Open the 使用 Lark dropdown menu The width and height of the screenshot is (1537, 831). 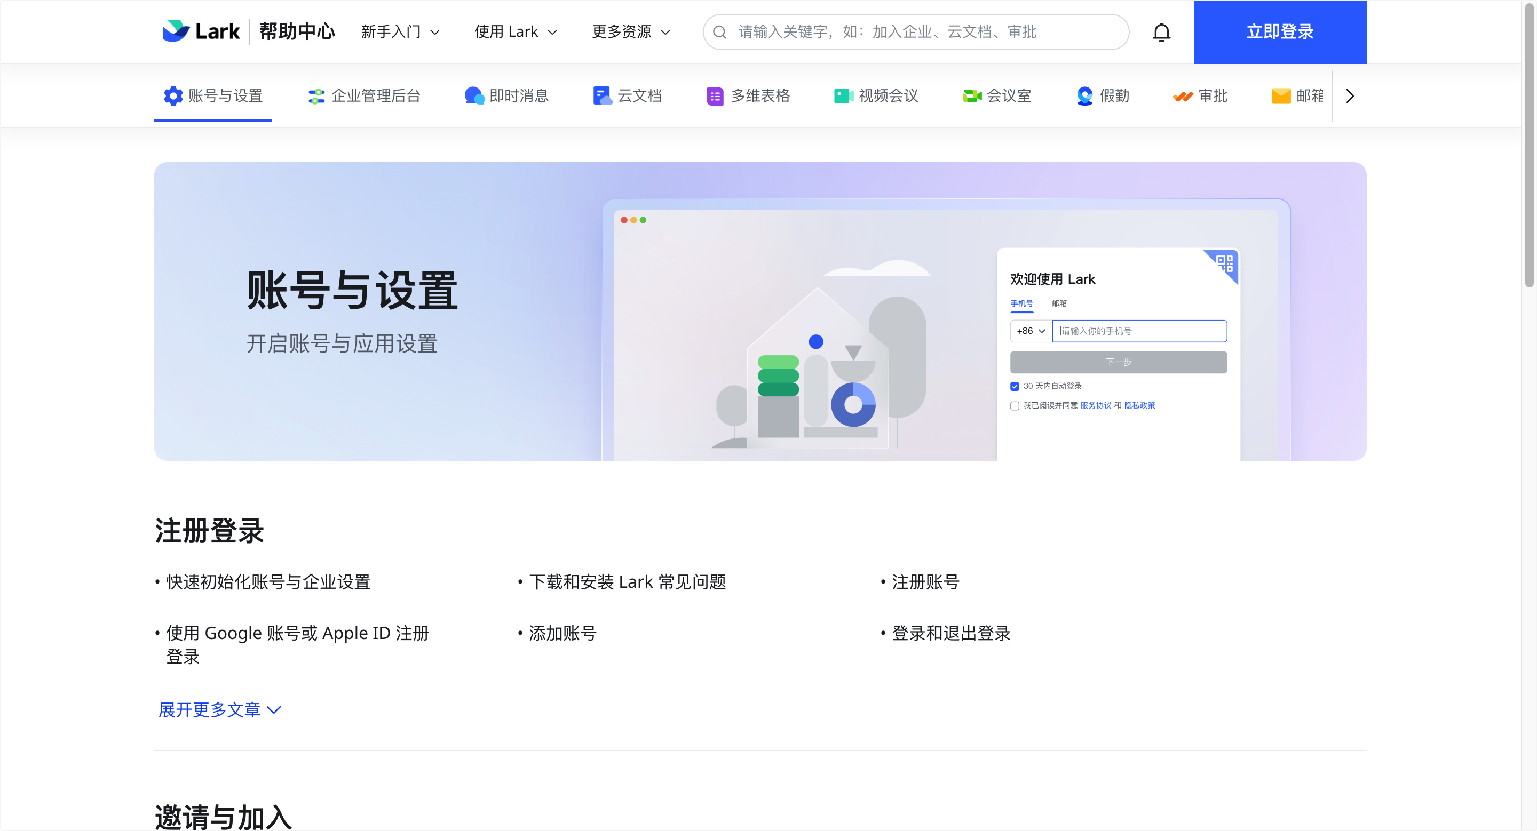click(x=516, y=32)
